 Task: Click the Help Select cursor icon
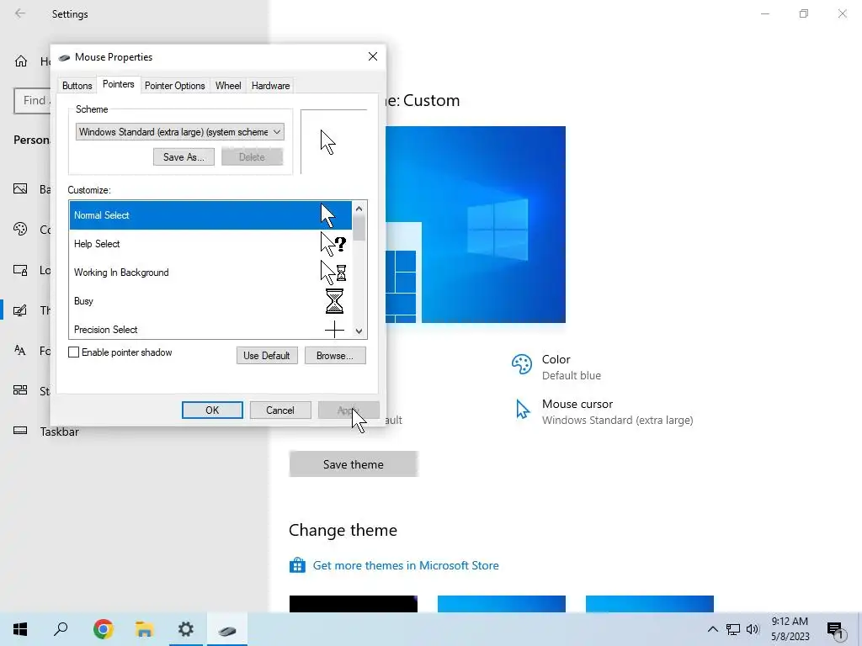pos(333,244)
